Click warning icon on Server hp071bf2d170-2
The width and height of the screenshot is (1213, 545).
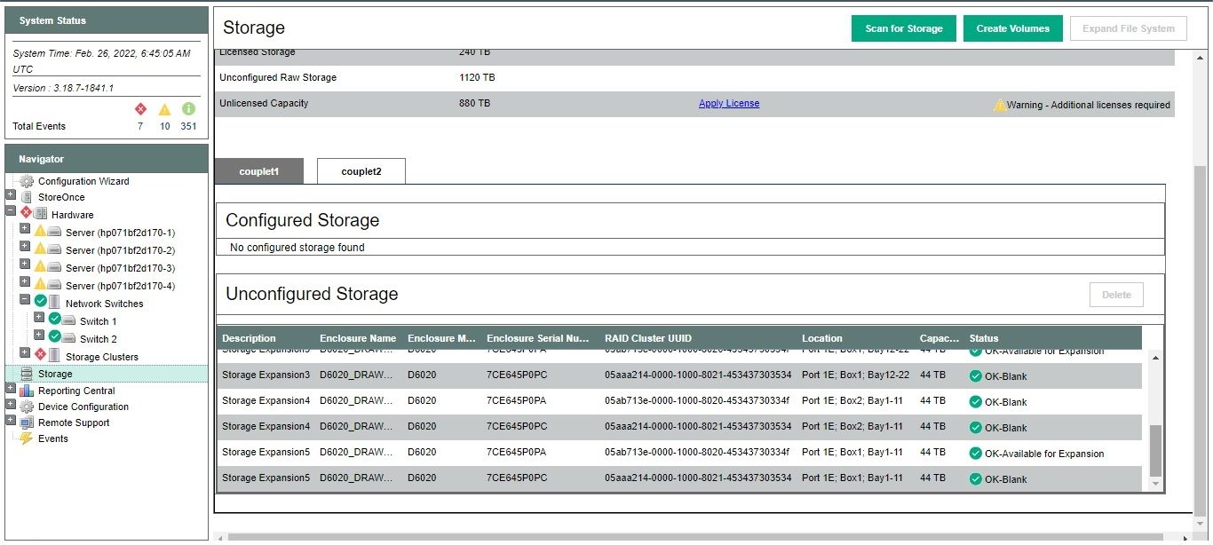(40, 249)
